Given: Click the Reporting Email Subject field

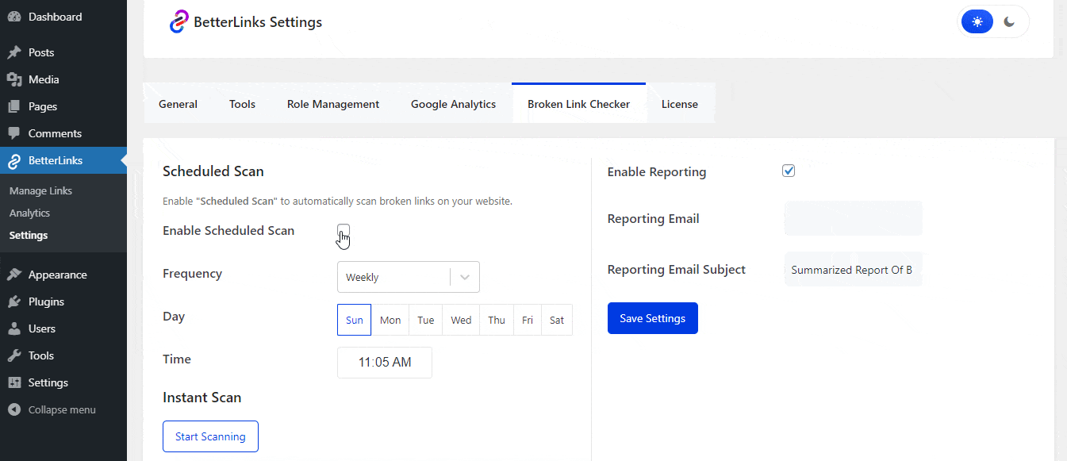Looking at the screenshot, I should click(853, 269).
